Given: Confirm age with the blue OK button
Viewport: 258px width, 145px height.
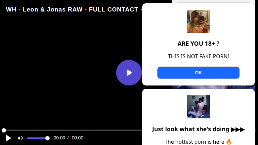Looking at the screenshot, I should pyautogui.click(x=198, y=73).
